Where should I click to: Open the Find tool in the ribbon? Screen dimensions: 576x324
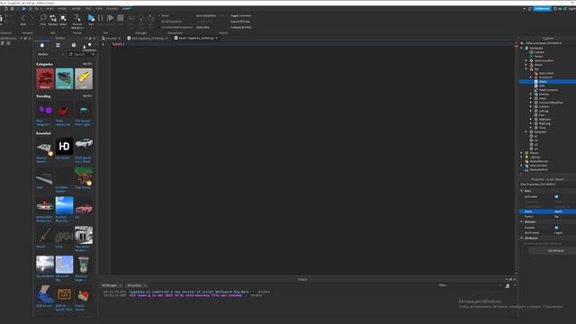(x=43, y=18)
